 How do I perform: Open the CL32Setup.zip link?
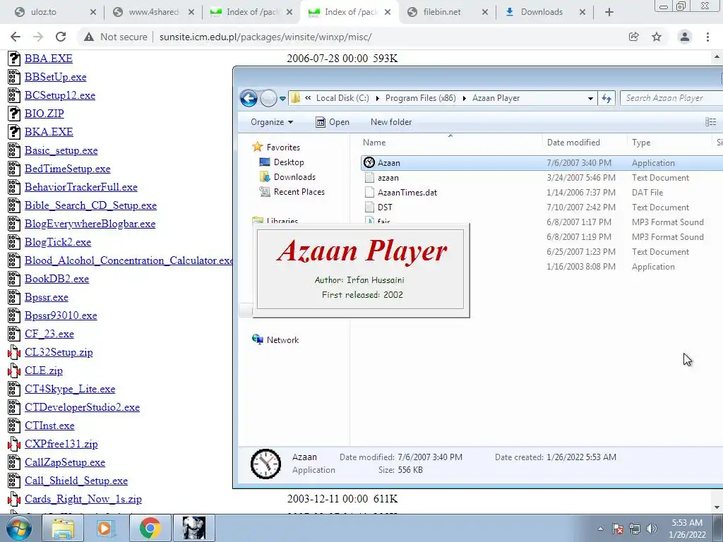point(59,352)
